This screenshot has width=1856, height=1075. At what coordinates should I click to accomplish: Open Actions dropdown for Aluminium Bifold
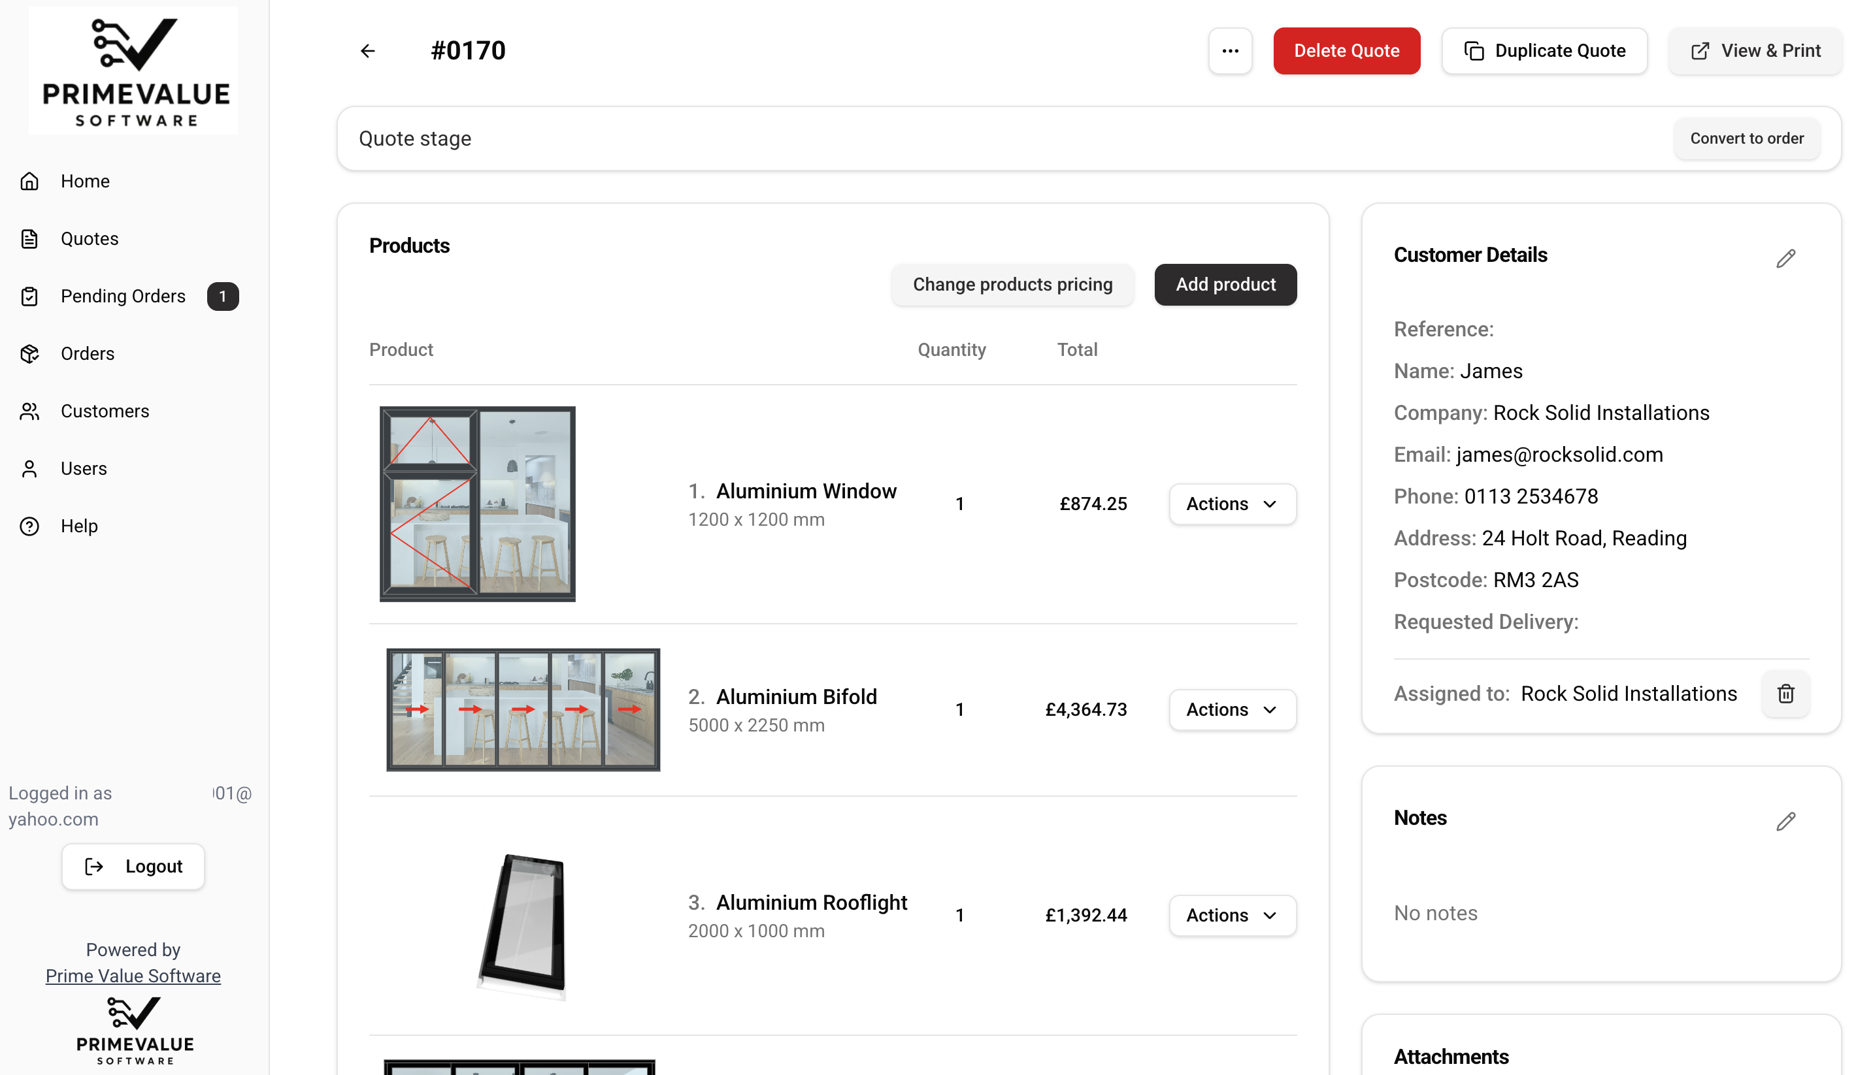tap(1232, 710)
